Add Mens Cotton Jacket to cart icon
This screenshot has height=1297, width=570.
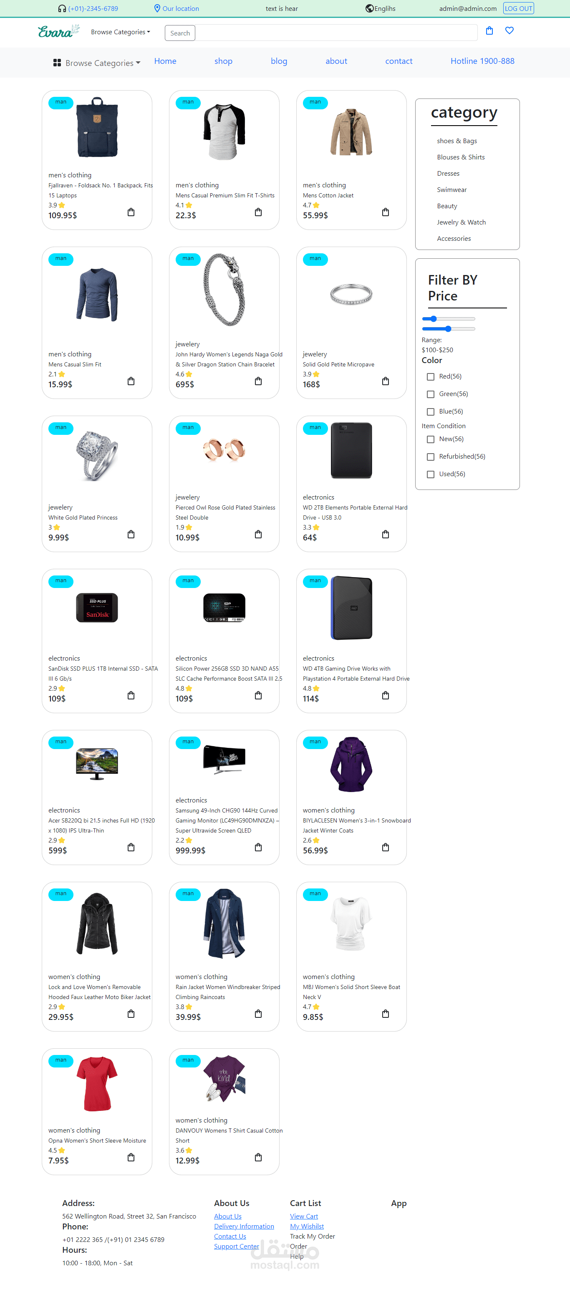click(x=385, y=212)
